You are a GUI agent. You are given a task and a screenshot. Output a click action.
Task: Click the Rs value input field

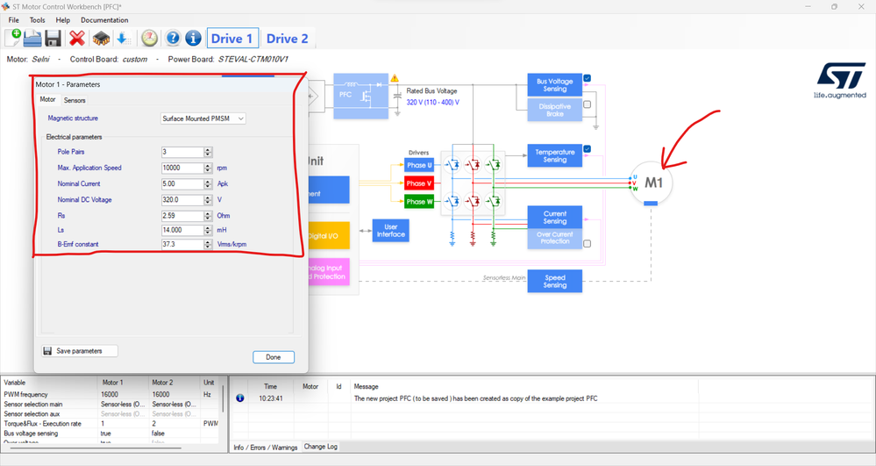tap(182, 216)
